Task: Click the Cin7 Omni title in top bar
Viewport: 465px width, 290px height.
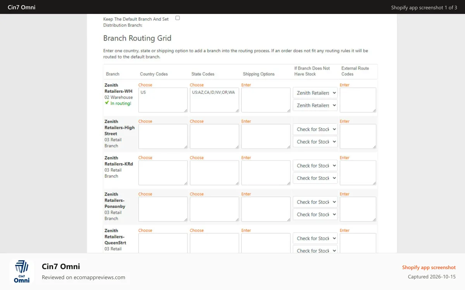Action: [22, 7]
